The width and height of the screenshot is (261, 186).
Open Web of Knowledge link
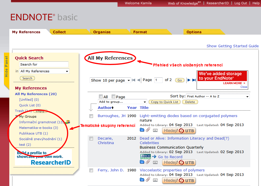pos(184,3)
